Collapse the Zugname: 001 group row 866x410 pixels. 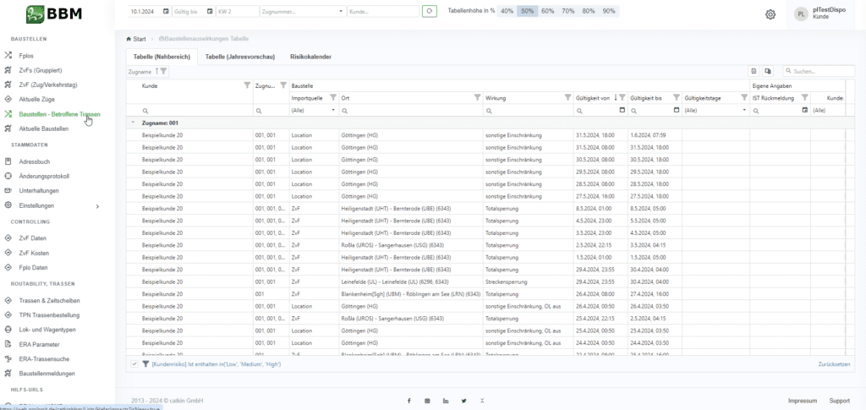pyautogui.click(x=133, y=123)
